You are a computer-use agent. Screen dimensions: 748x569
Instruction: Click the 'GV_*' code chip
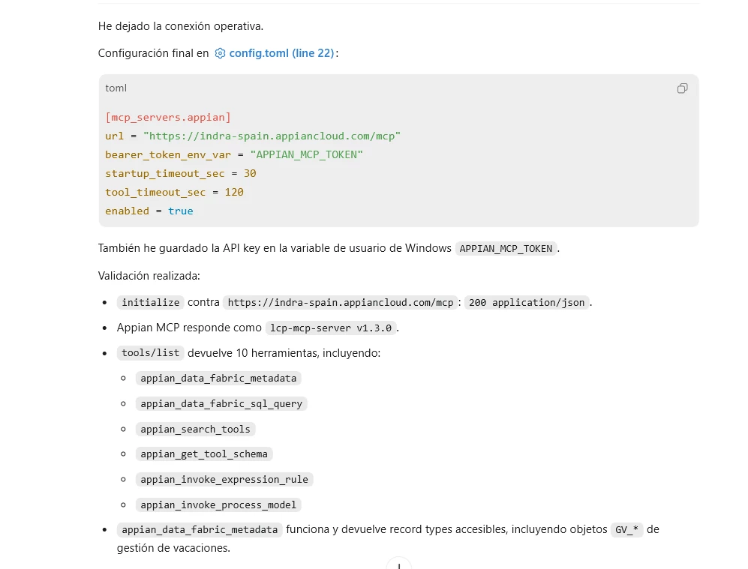[x=626, y=530]
